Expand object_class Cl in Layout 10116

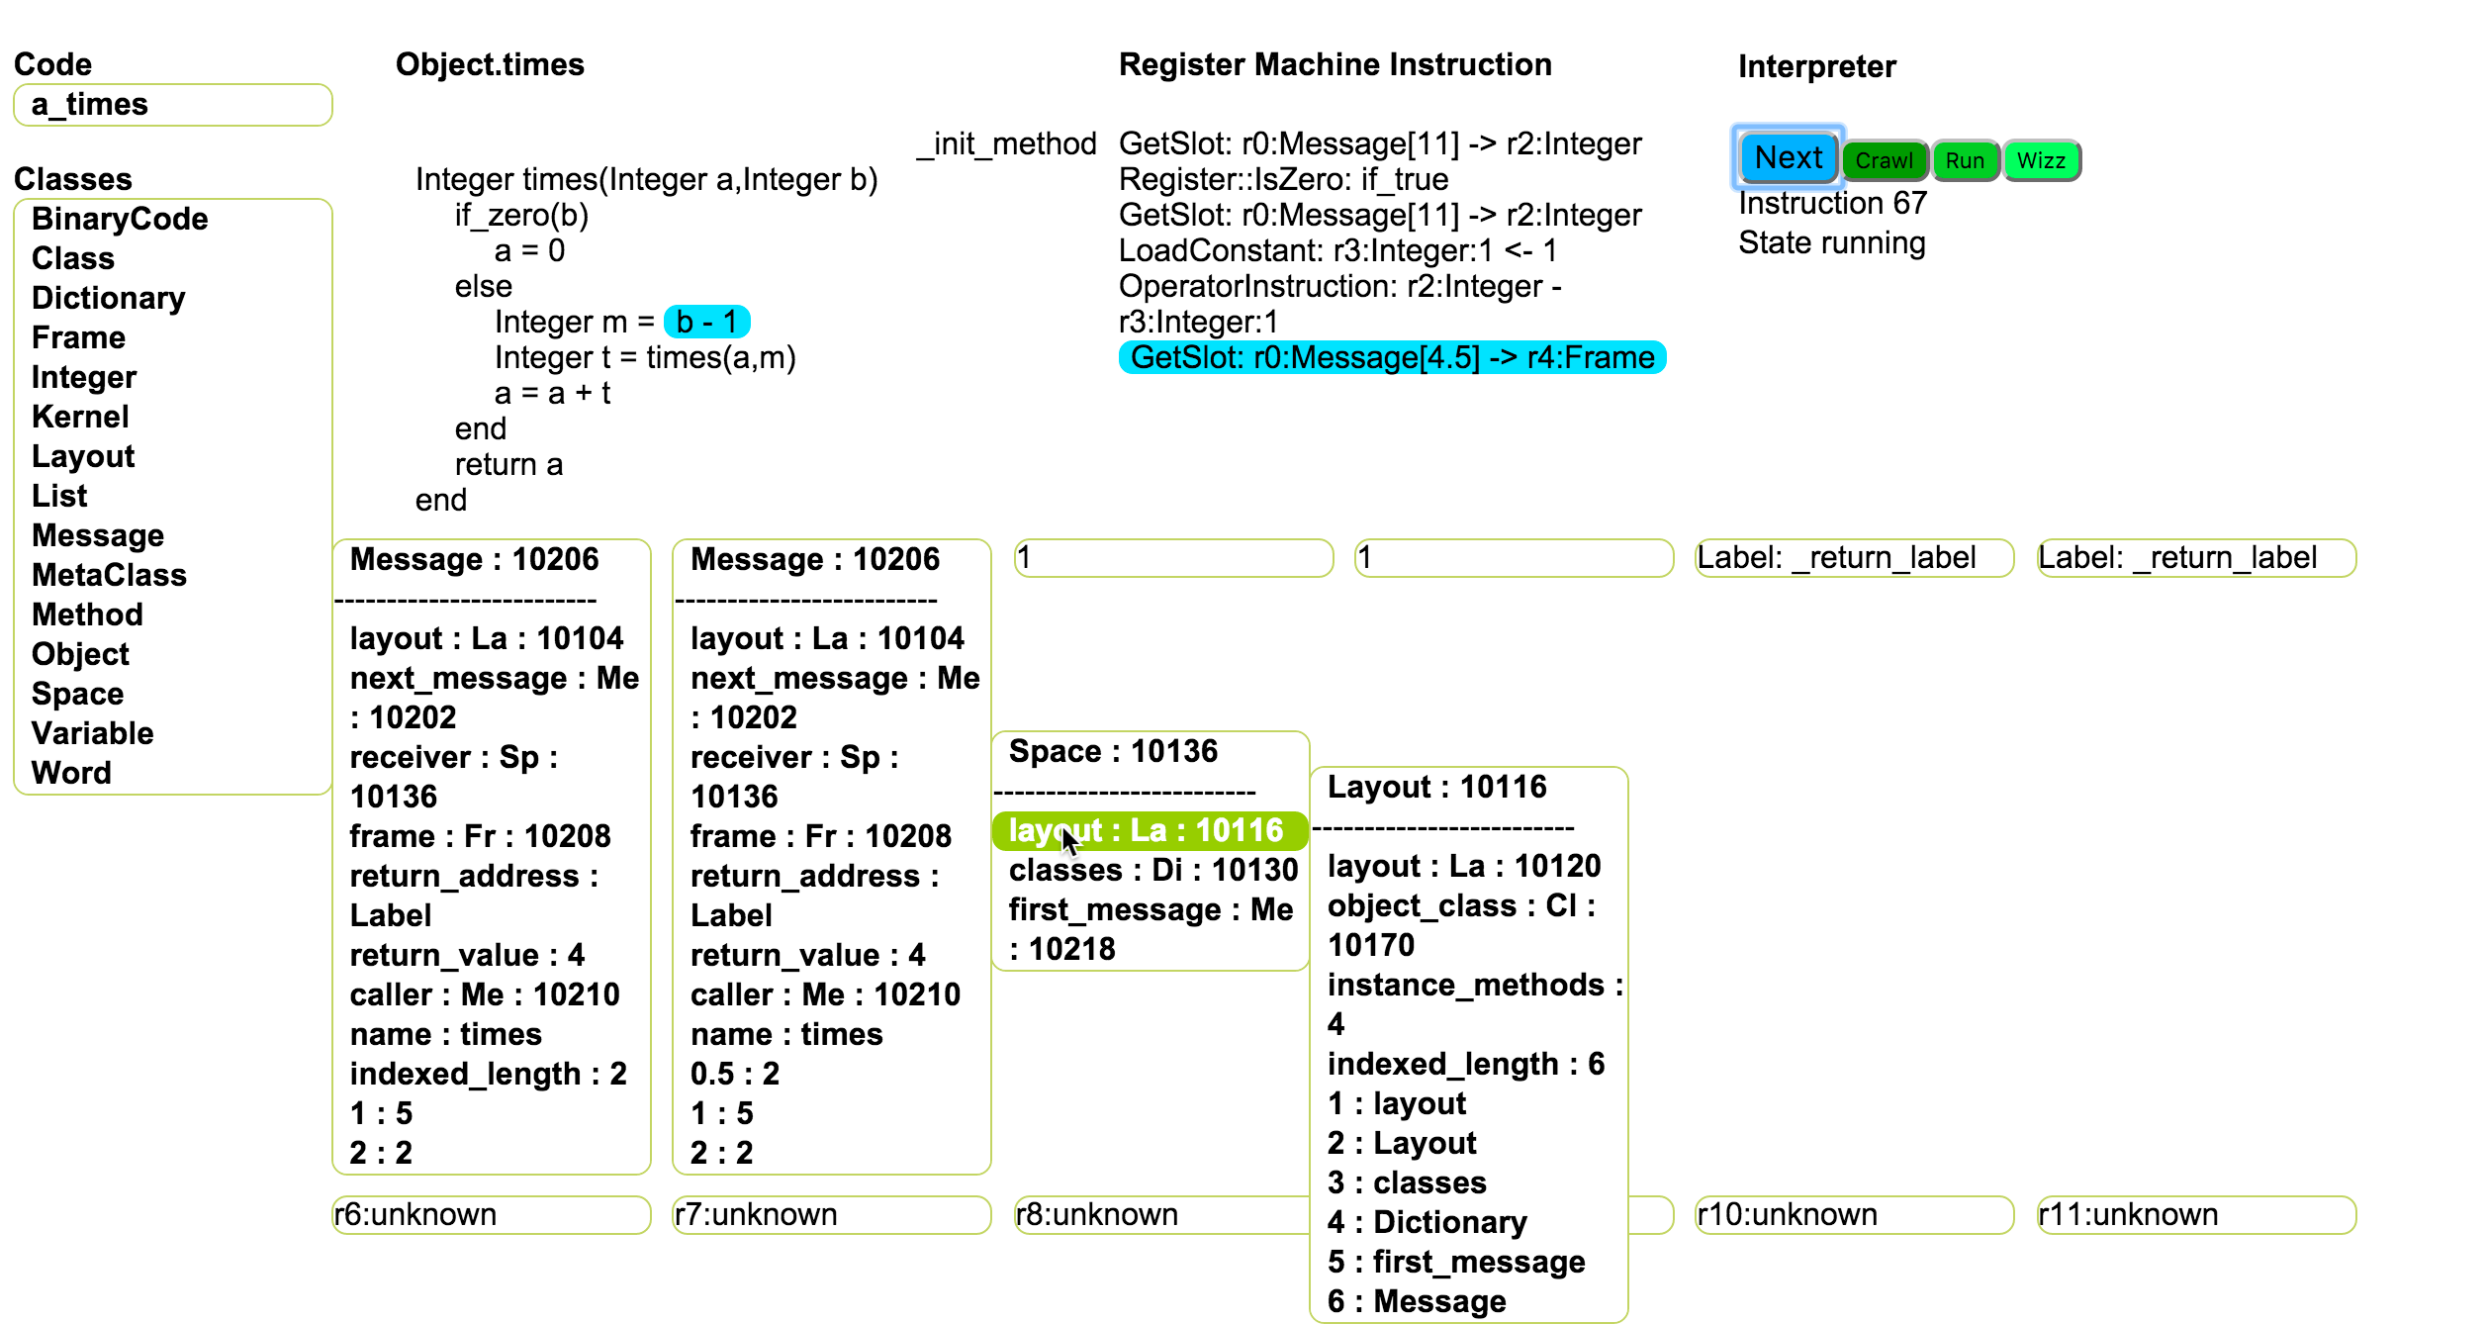[x=1460, y=905]
